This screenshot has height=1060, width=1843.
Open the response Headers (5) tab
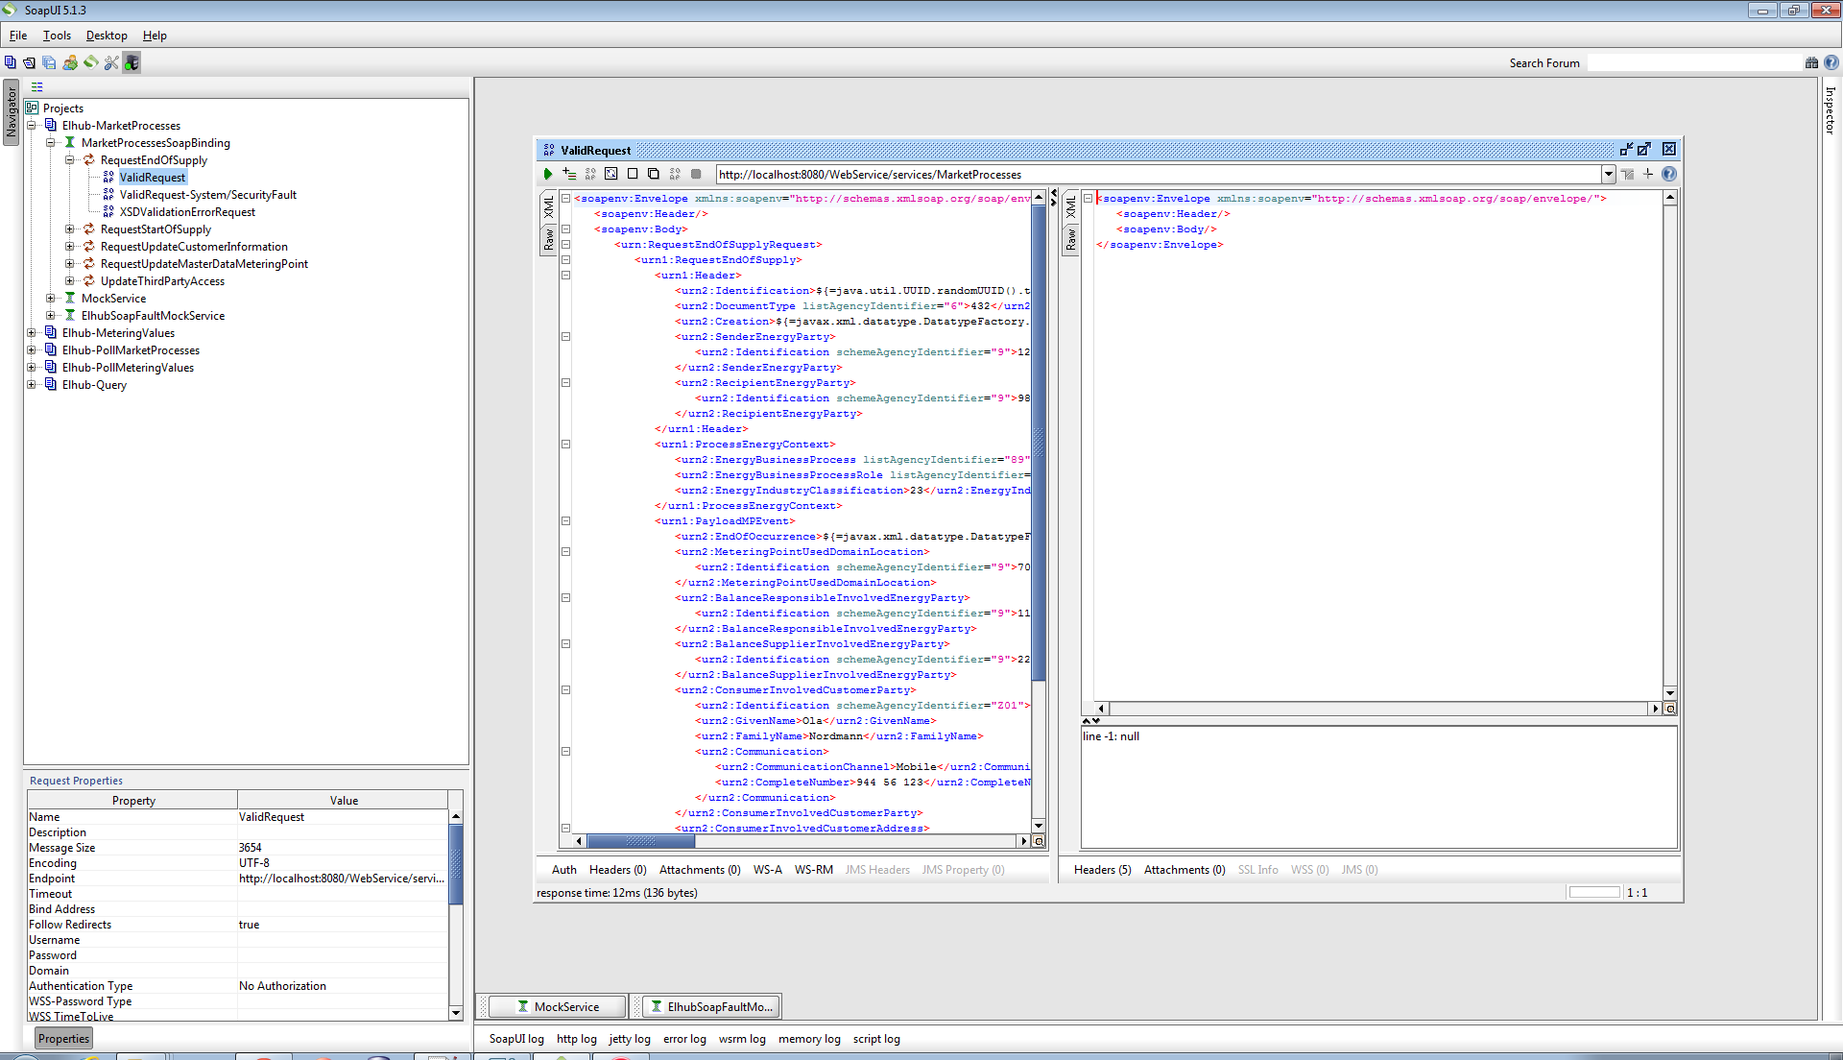1102,870
